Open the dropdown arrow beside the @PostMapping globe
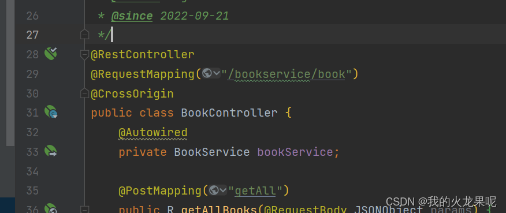 224,190
